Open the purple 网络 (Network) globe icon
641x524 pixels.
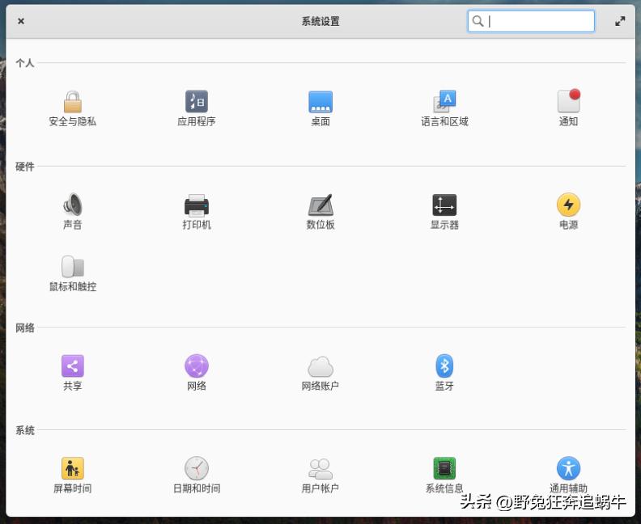click(x=197, y=366)
